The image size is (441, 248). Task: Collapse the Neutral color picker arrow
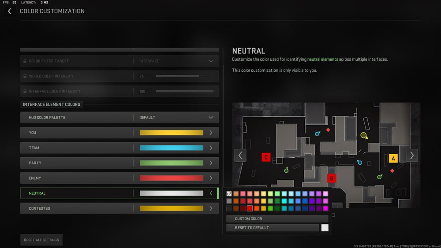click(211, 193)
